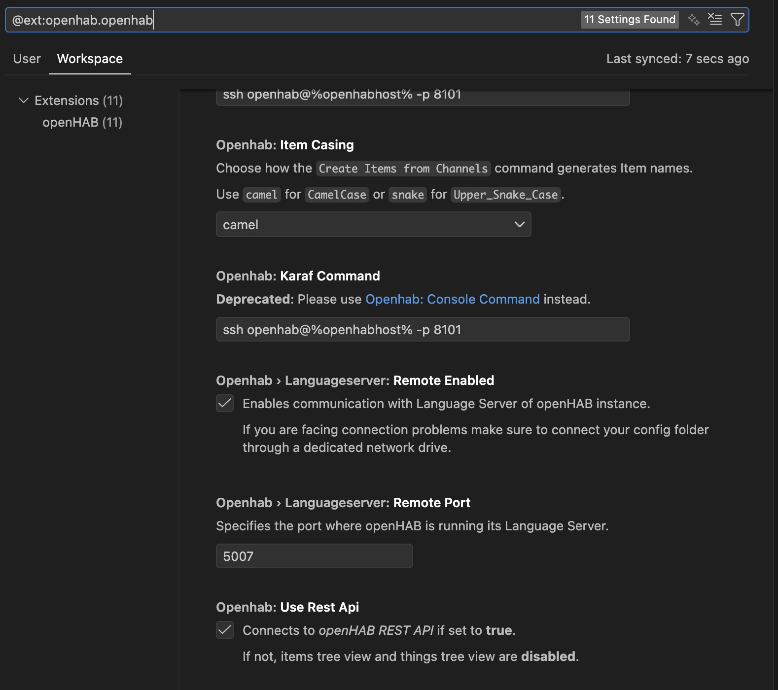
Task: Select openHAB (11) in the settings tree
Action: 82,122
